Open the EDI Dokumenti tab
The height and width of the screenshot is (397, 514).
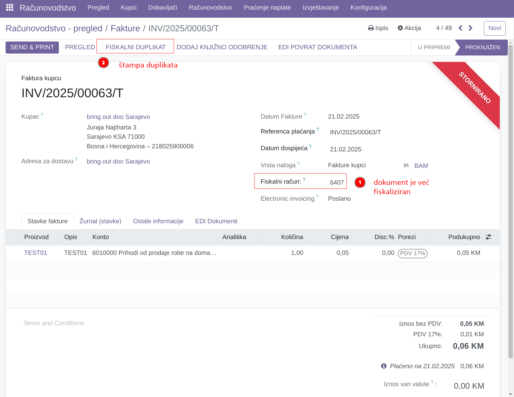point(216,221)
